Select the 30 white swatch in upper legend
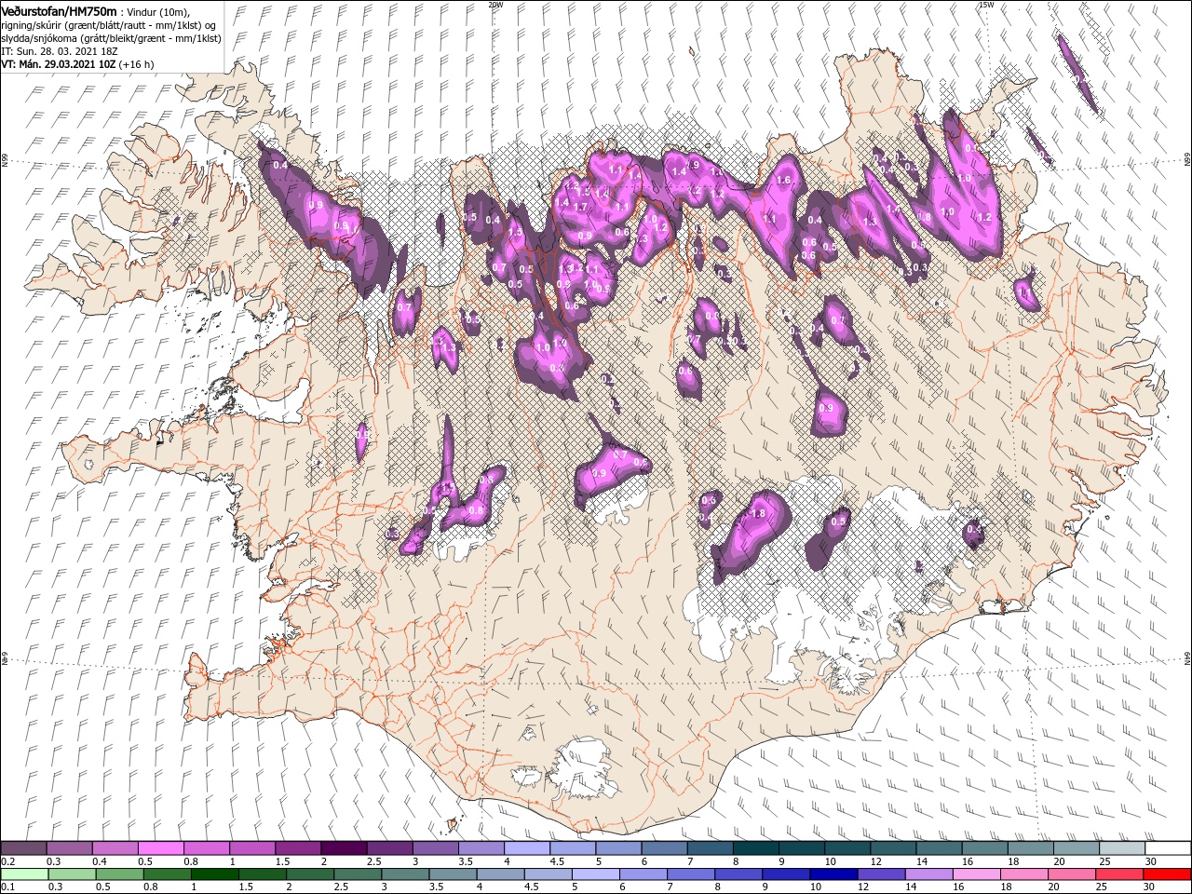1192x894 pixels. tap(1168, 848)
